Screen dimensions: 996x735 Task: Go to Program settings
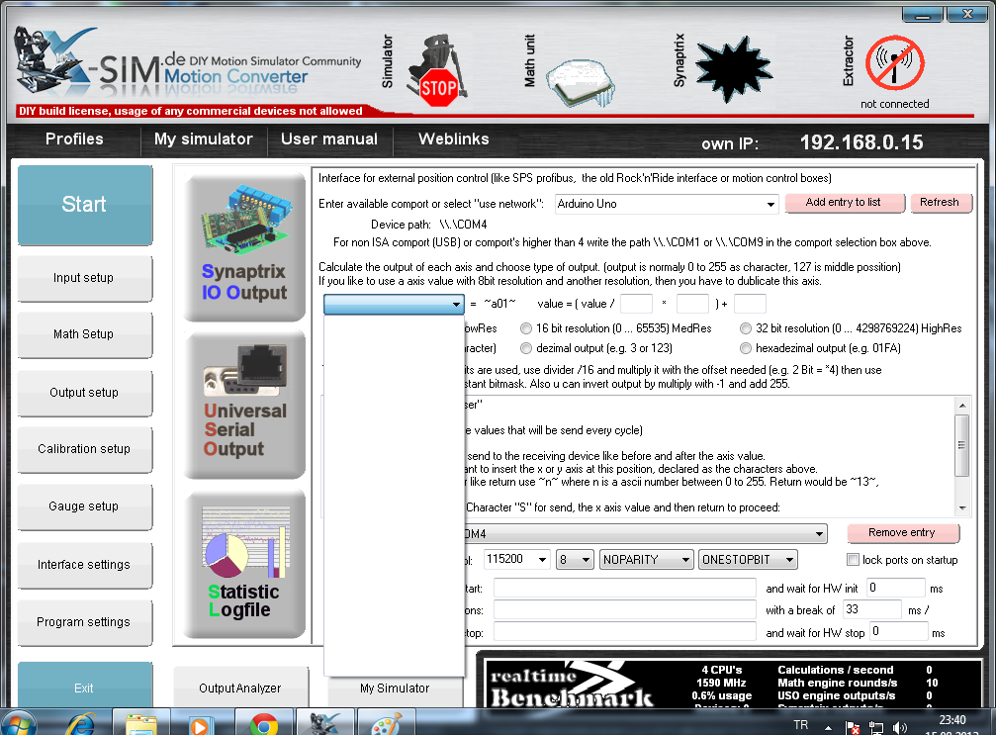84,622
